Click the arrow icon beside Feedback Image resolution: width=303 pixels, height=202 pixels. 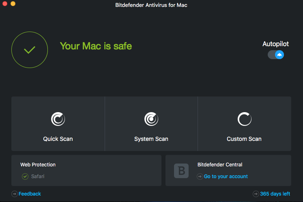tap(15, 194)
